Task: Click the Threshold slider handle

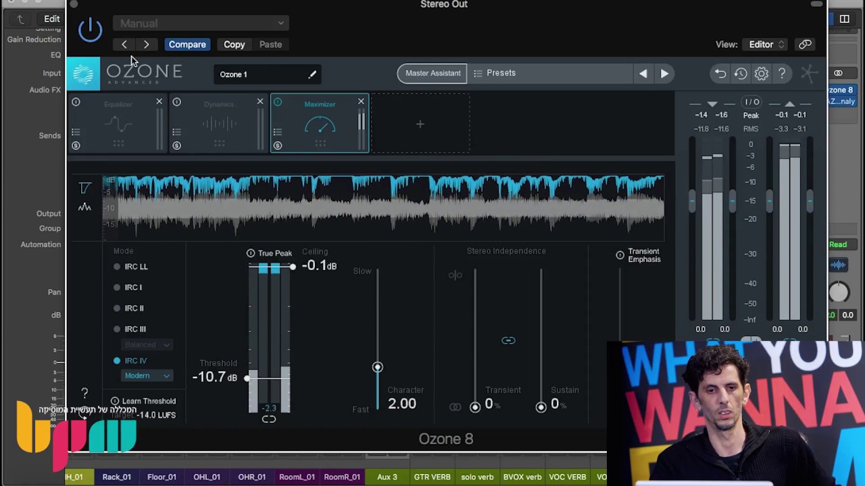Action: (247, 378)
